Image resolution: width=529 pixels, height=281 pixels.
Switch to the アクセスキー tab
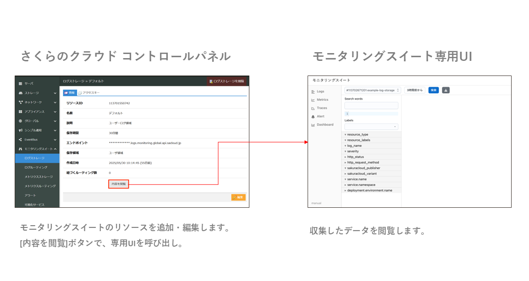(89, 92)
